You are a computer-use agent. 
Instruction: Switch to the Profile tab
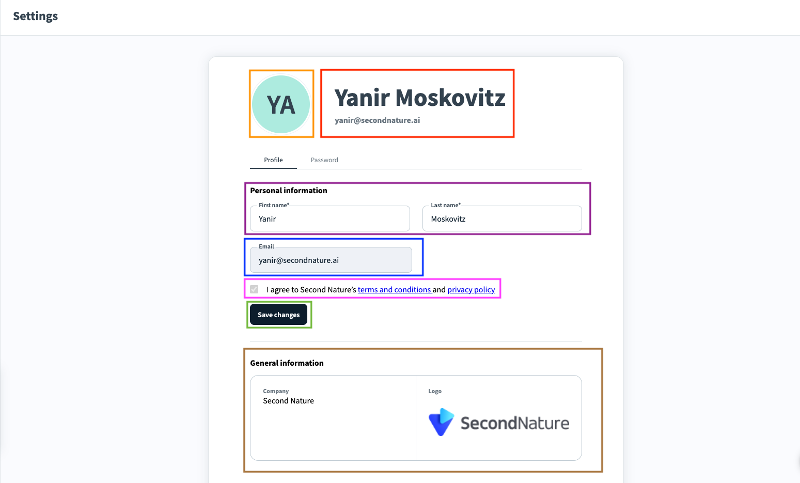273,160
